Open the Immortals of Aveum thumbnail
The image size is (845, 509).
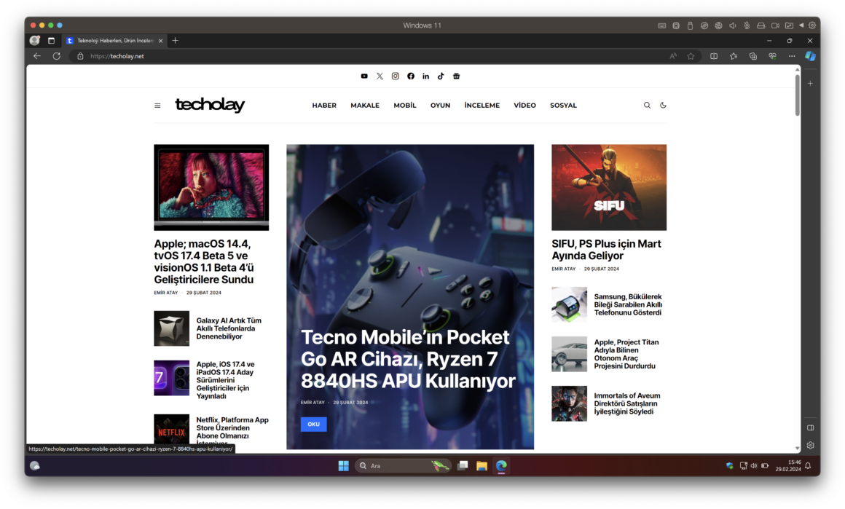click(x=569, y=404)
